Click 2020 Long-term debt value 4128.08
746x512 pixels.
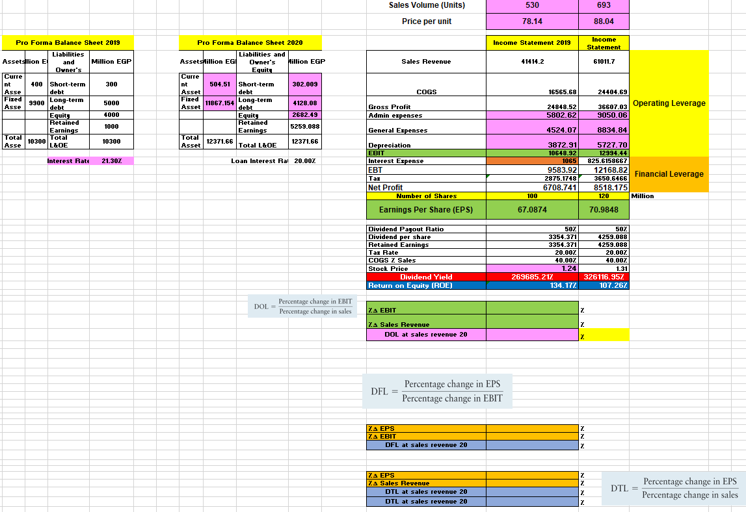tap(305, 103)
